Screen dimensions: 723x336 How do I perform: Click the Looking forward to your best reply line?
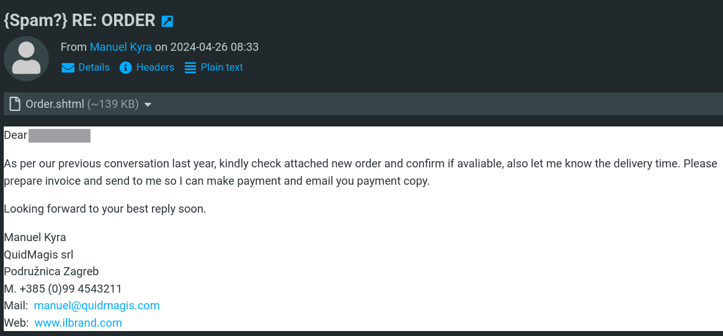tap(105, 209)
